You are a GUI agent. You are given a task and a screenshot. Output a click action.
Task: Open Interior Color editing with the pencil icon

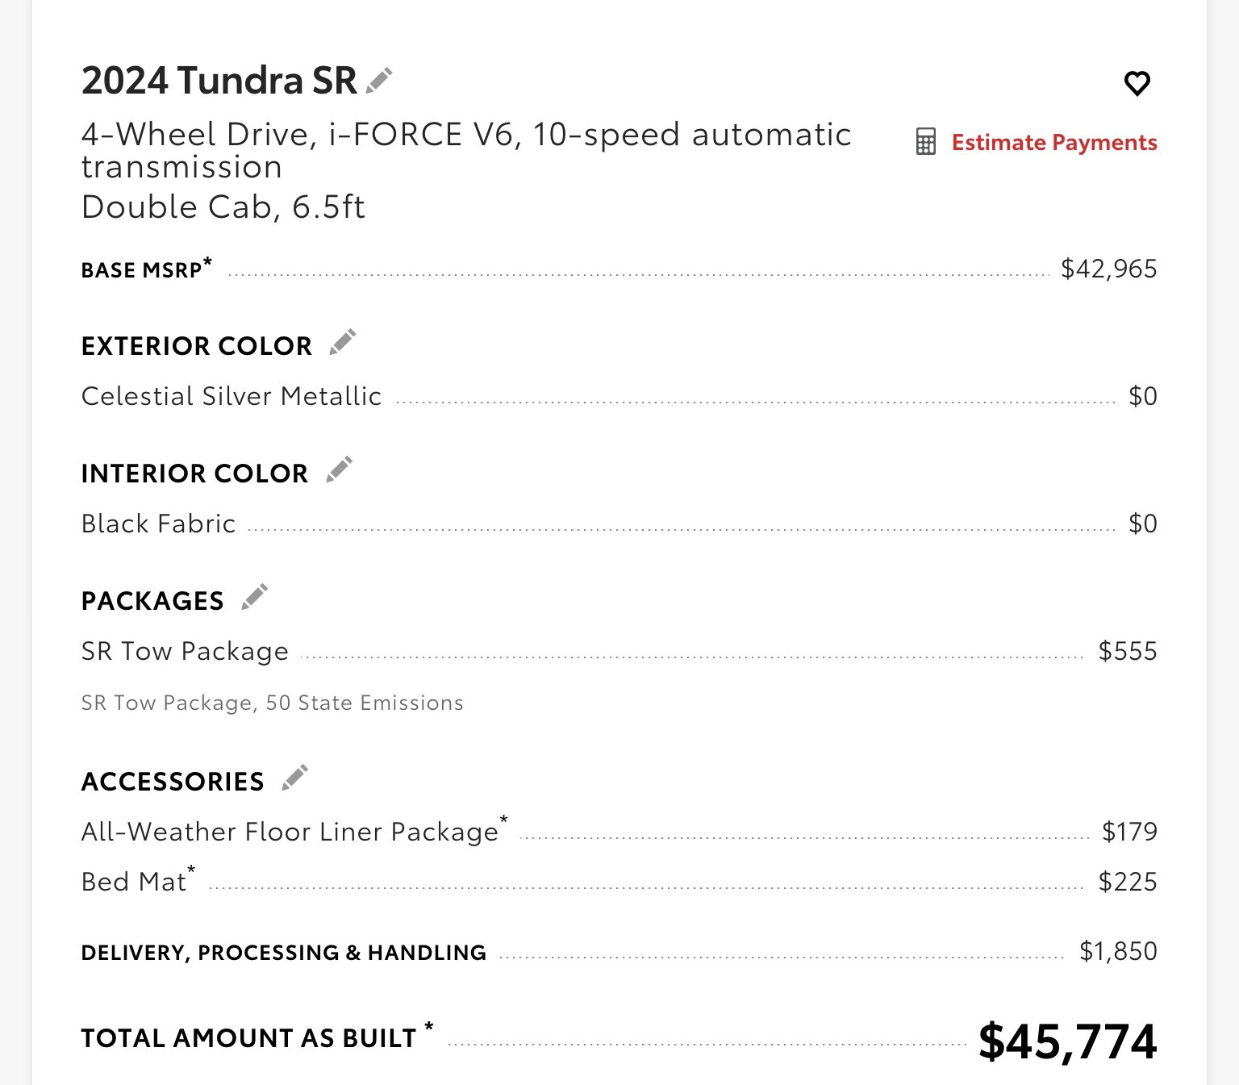[340, 469]
